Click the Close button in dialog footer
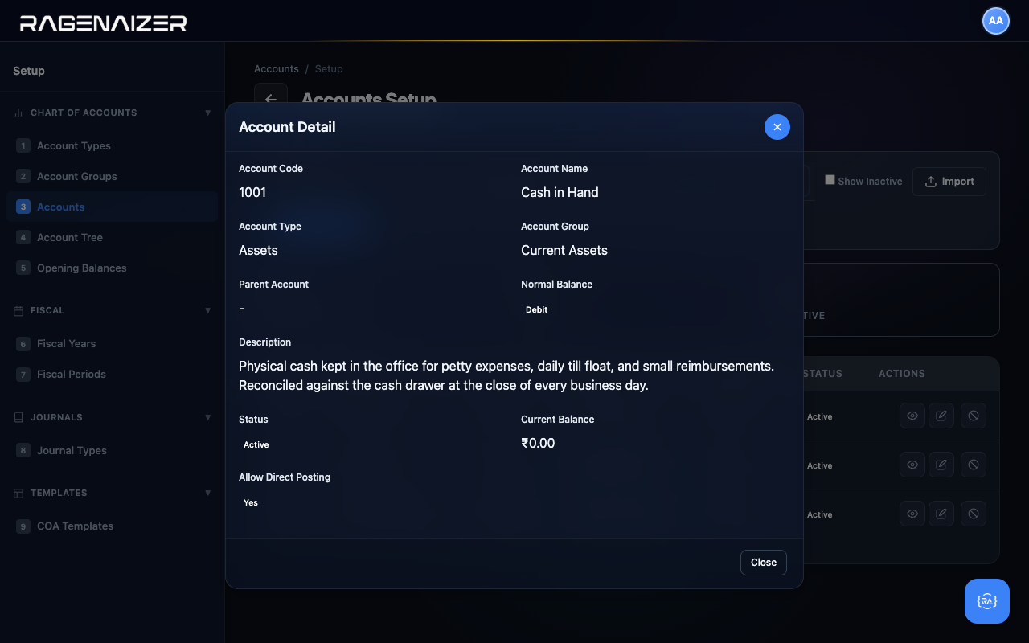1029x643 pixels. (764, 563)
